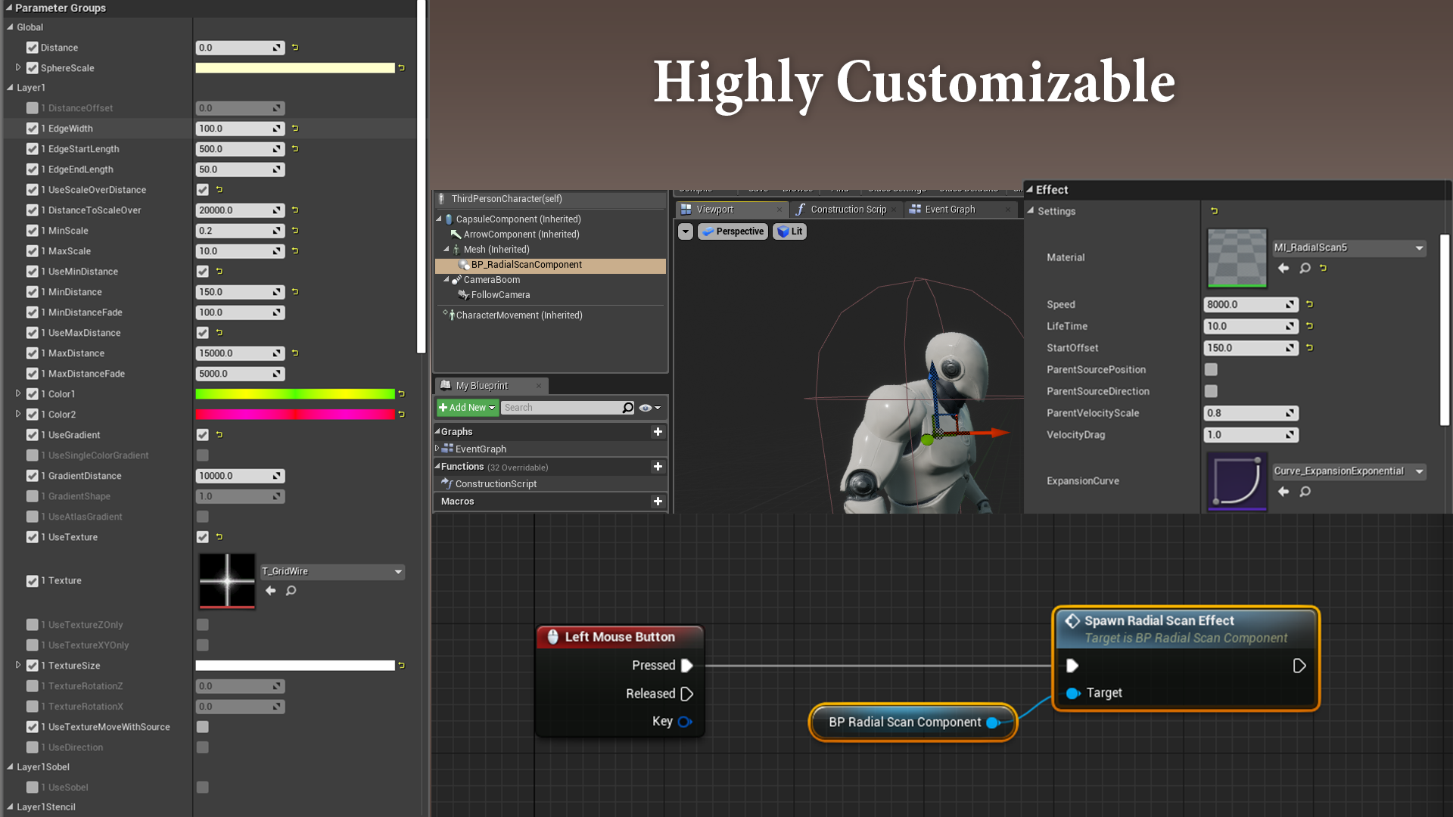Screen dimensions: 1453x817
Task: Drag the SphereScale yellow color slider
Action: pos(295,68)
